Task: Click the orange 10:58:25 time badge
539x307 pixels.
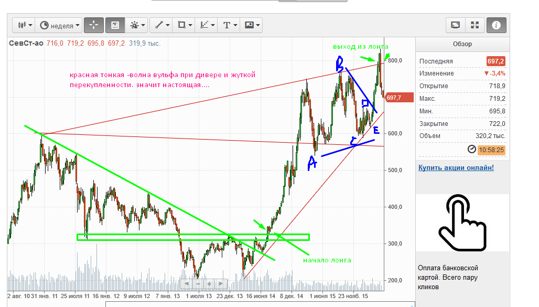Action: 492,150
